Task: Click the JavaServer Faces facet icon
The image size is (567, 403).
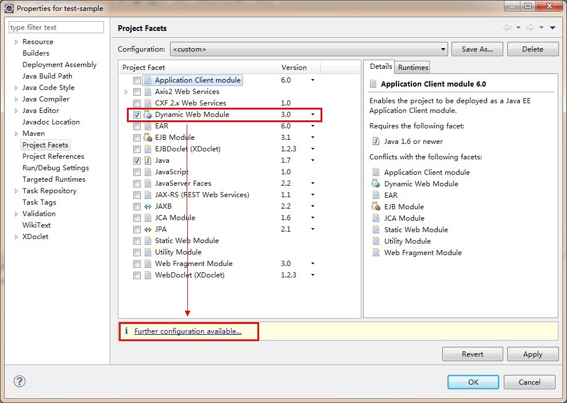Action: (x=148, y=183)
